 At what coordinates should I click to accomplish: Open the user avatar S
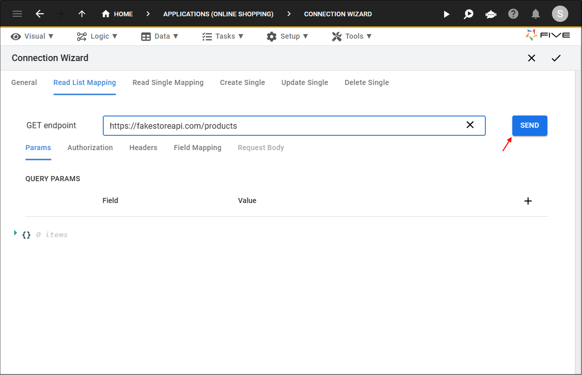pos(560,14)
